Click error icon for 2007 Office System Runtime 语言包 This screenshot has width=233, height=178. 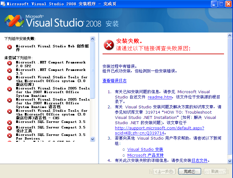(x=10, y=100)
